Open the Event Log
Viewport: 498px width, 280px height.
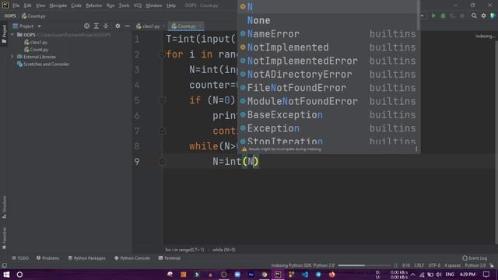tap(475, 258)
